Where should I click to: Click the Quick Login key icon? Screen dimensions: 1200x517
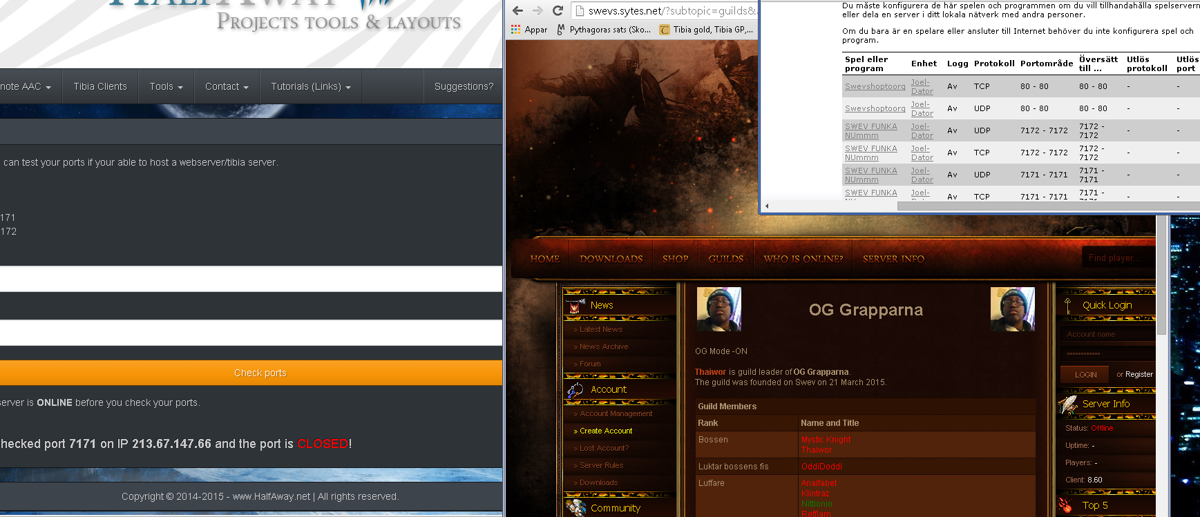tap(1068, 305)
